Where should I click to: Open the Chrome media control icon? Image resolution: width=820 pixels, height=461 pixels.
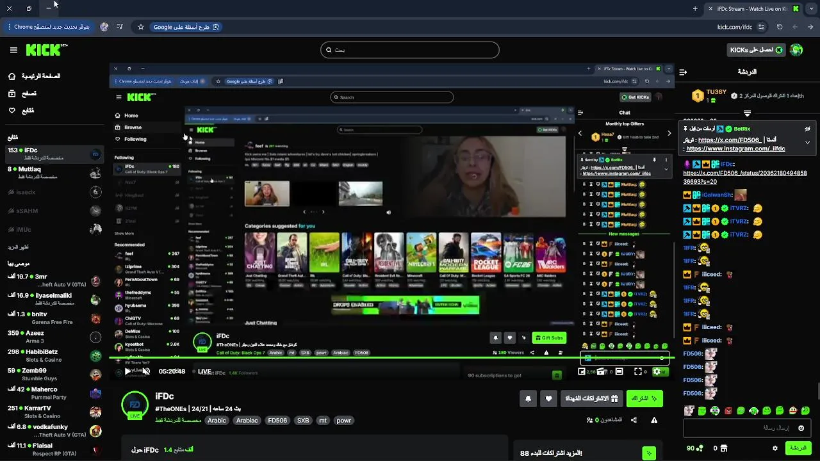[120, 27]
